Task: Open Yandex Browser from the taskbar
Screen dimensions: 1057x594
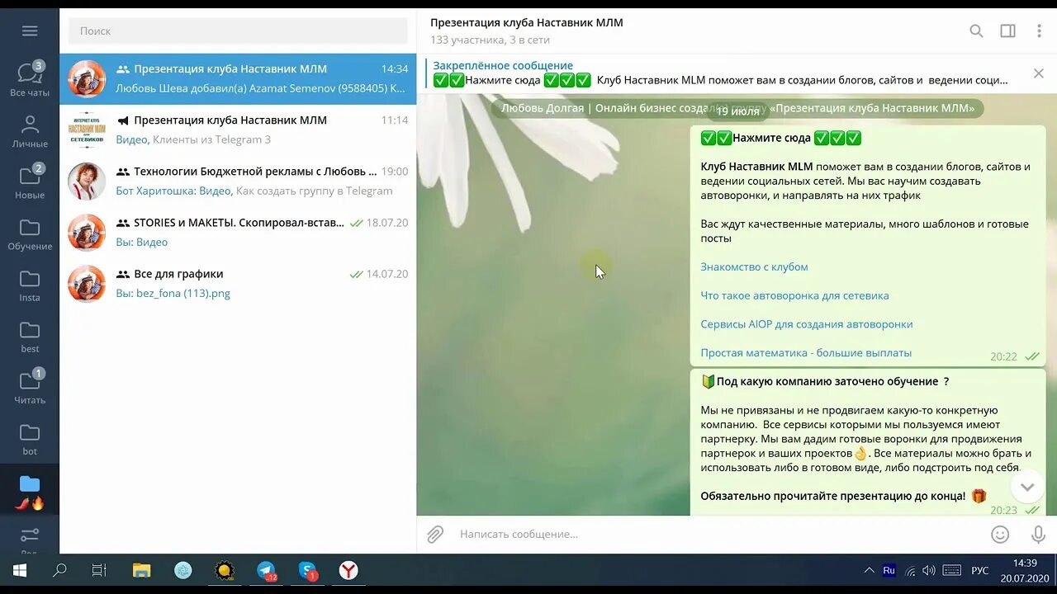Action: 348,570
